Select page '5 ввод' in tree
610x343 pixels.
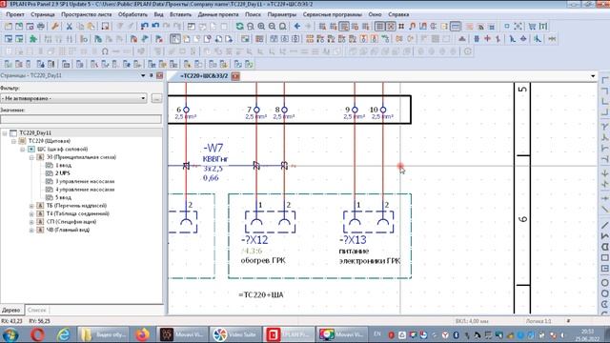click(x=63, y=197)
